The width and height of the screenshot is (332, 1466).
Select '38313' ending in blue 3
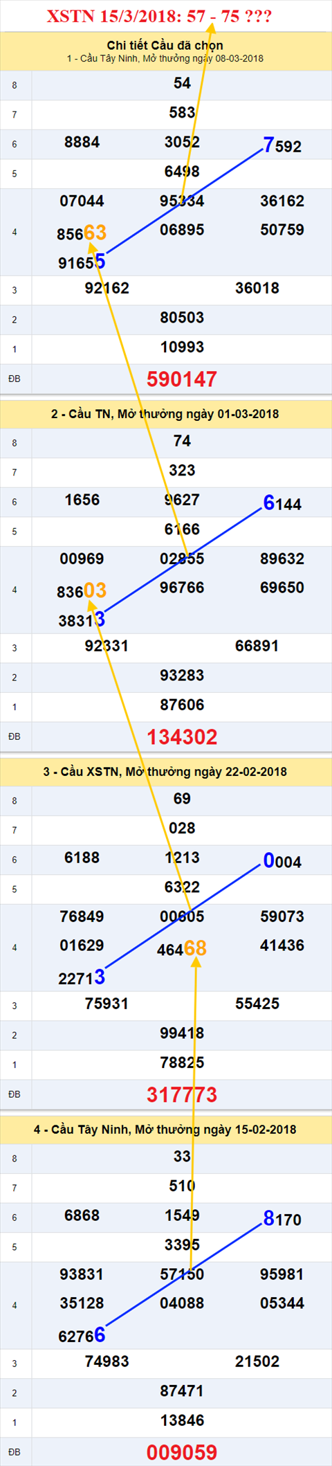point(82,619)
